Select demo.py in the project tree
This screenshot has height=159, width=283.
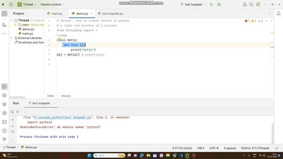[26, 29]
